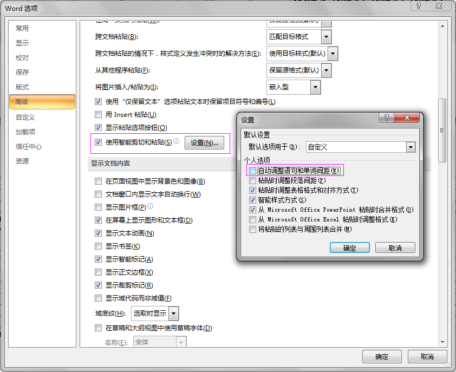Switch to the 显示 options category
456x372 pixels.
point(22,43)
